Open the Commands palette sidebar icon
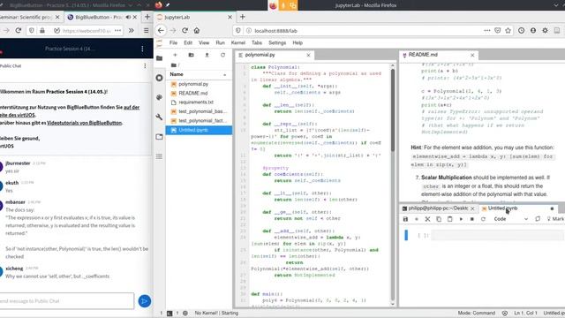This screenshot has height=318, width=565. 159,97
